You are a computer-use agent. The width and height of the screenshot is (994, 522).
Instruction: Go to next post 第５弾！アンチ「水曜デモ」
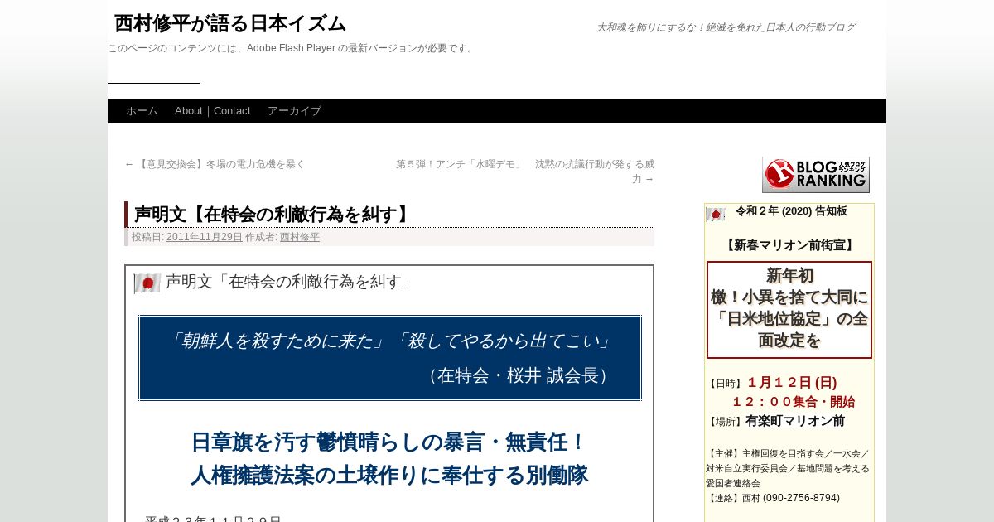(525, 172)
